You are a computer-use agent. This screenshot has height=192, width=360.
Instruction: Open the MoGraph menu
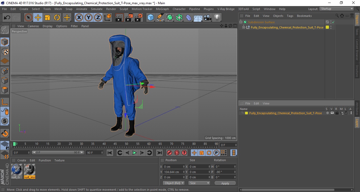[162, 9]
